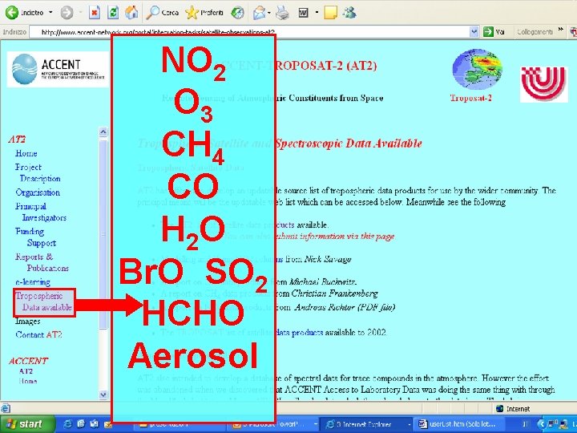Expand the '3 Internet Explorer' group dropdown arrow

[x=409, y=424]
